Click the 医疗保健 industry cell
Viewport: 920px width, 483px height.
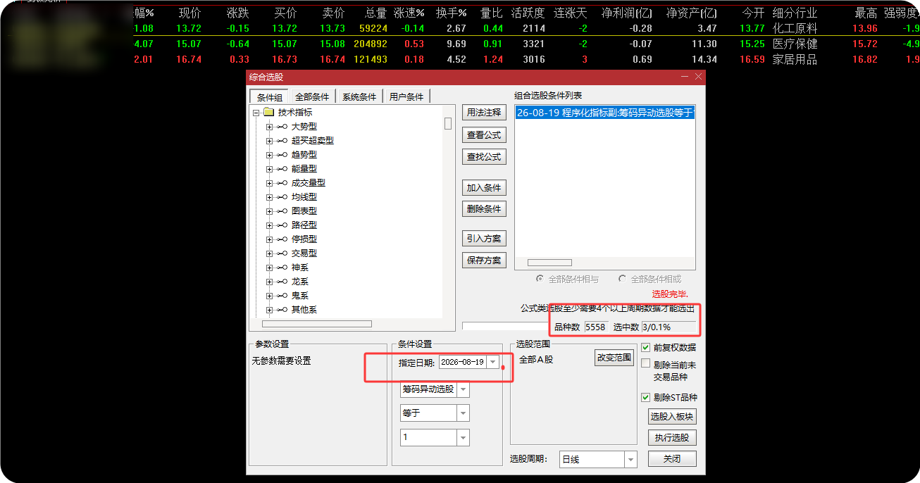coord(795,44)
